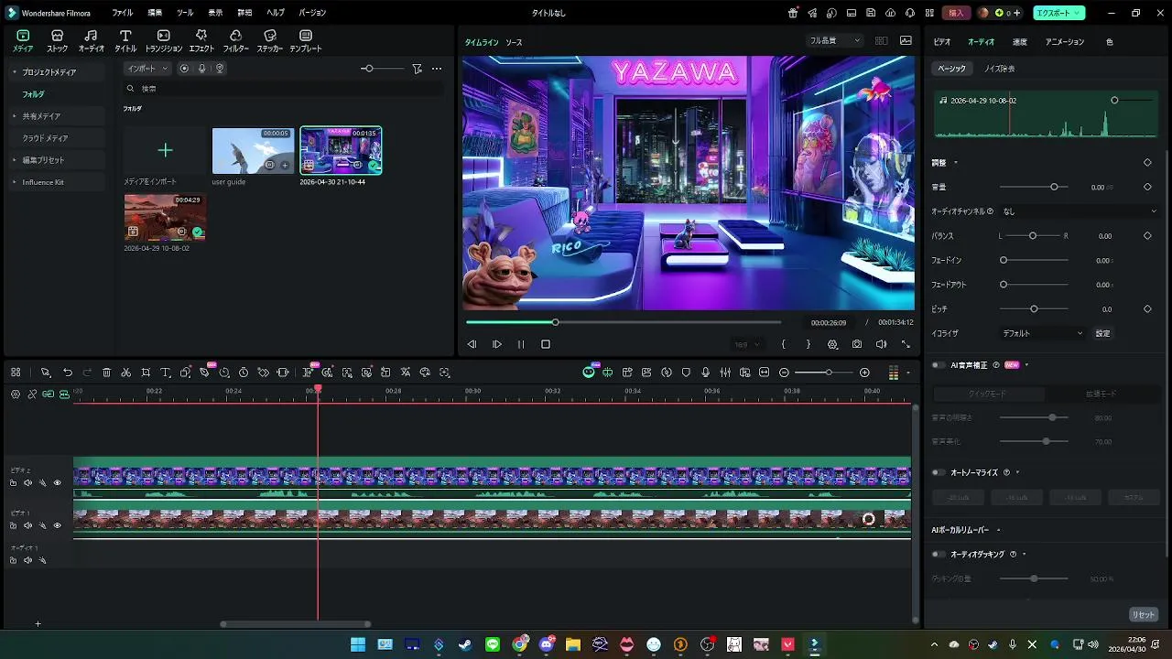Image resolution: width=1172 pixels, height=659 pixels.
Task: Expand 編集プリセット tree item
Action: (x=14, y=160)
